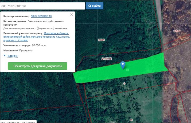Viewport: 191px width, 123px height.
Task: Select parcel label 21069 on the map
Action: tap(101, 40)
